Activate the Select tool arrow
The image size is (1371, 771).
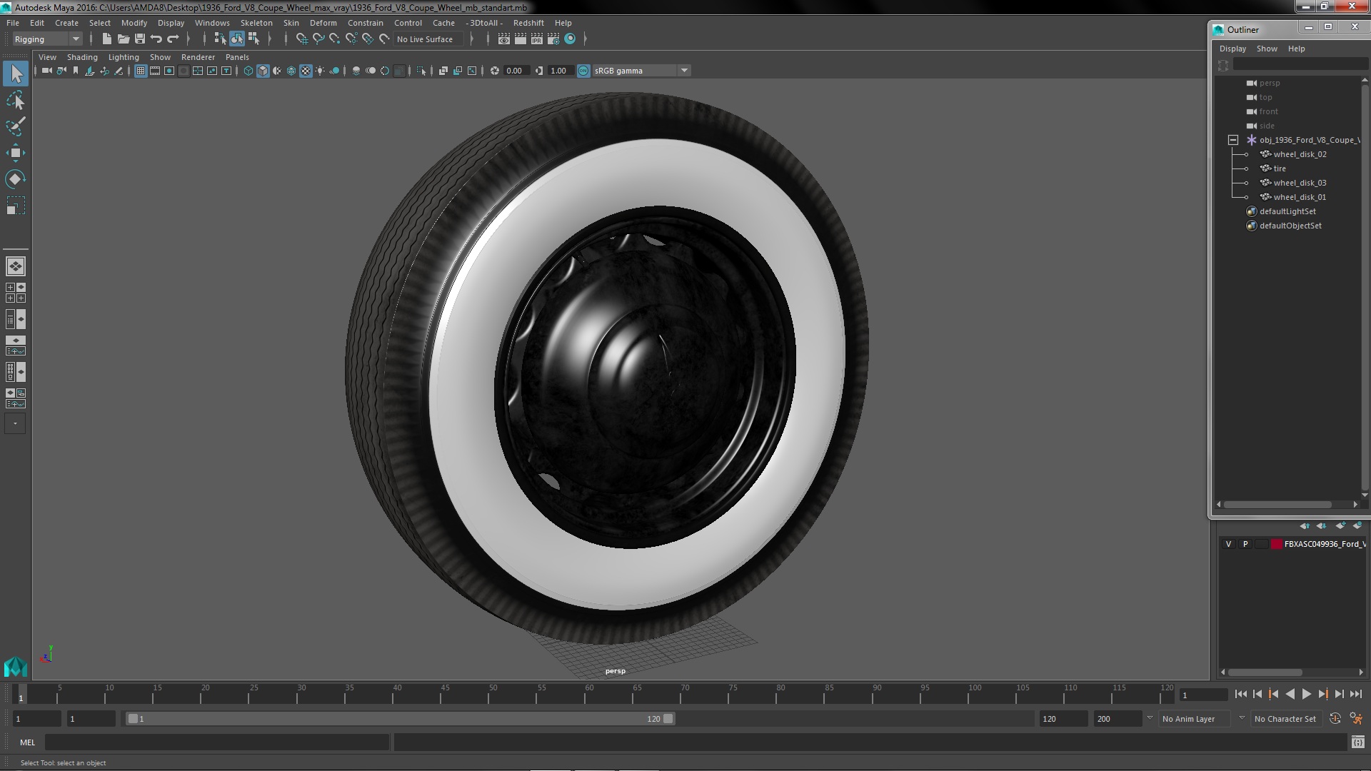pos(16,74)
